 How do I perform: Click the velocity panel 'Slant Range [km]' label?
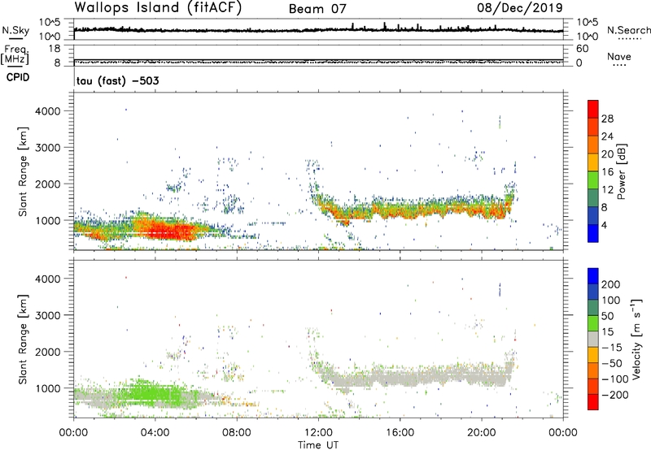[x=23, y=340]
